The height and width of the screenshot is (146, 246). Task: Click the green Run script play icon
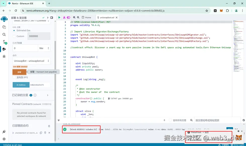point(59,17)
